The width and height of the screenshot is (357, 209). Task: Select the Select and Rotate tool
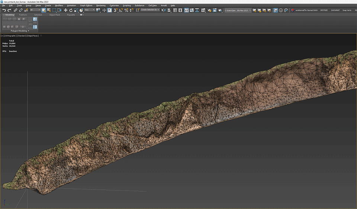[71, 10]
